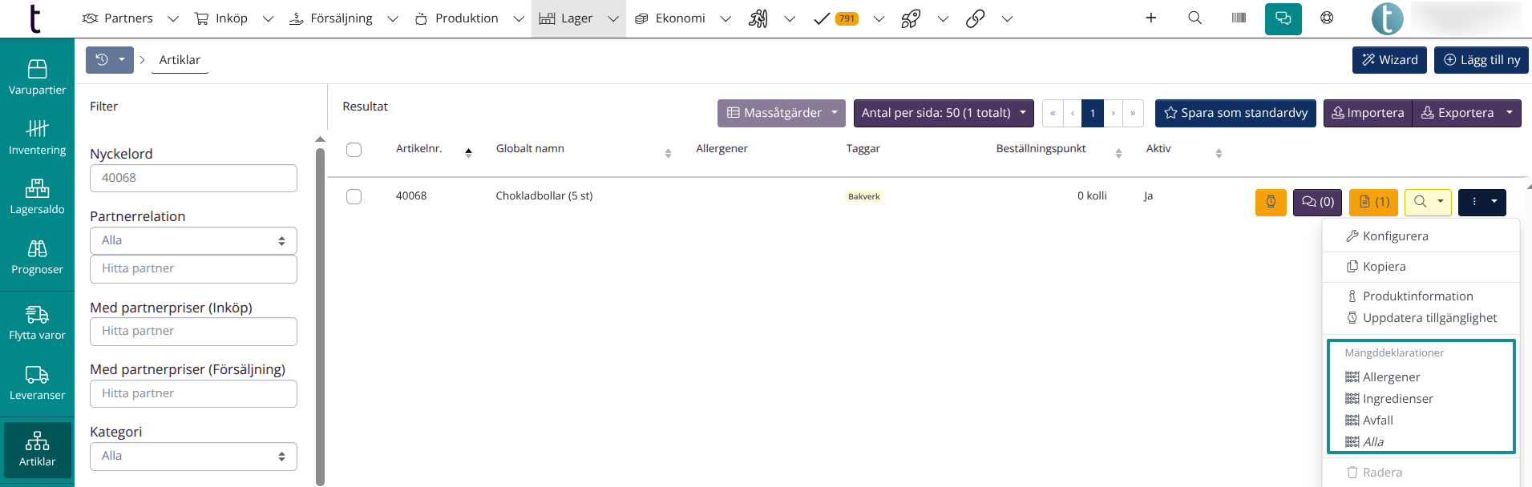The height and width of the screenshot is (487, 1532).
Task: Select the checkbox for article 40068
Action: coord(354,196)
